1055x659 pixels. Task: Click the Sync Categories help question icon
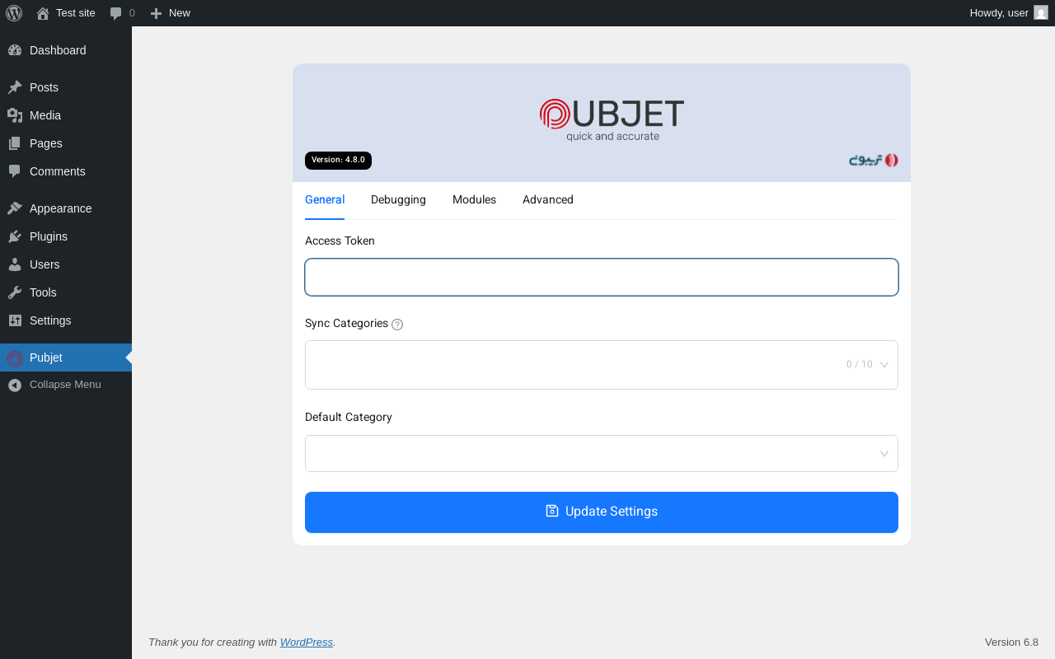point(397,325)
